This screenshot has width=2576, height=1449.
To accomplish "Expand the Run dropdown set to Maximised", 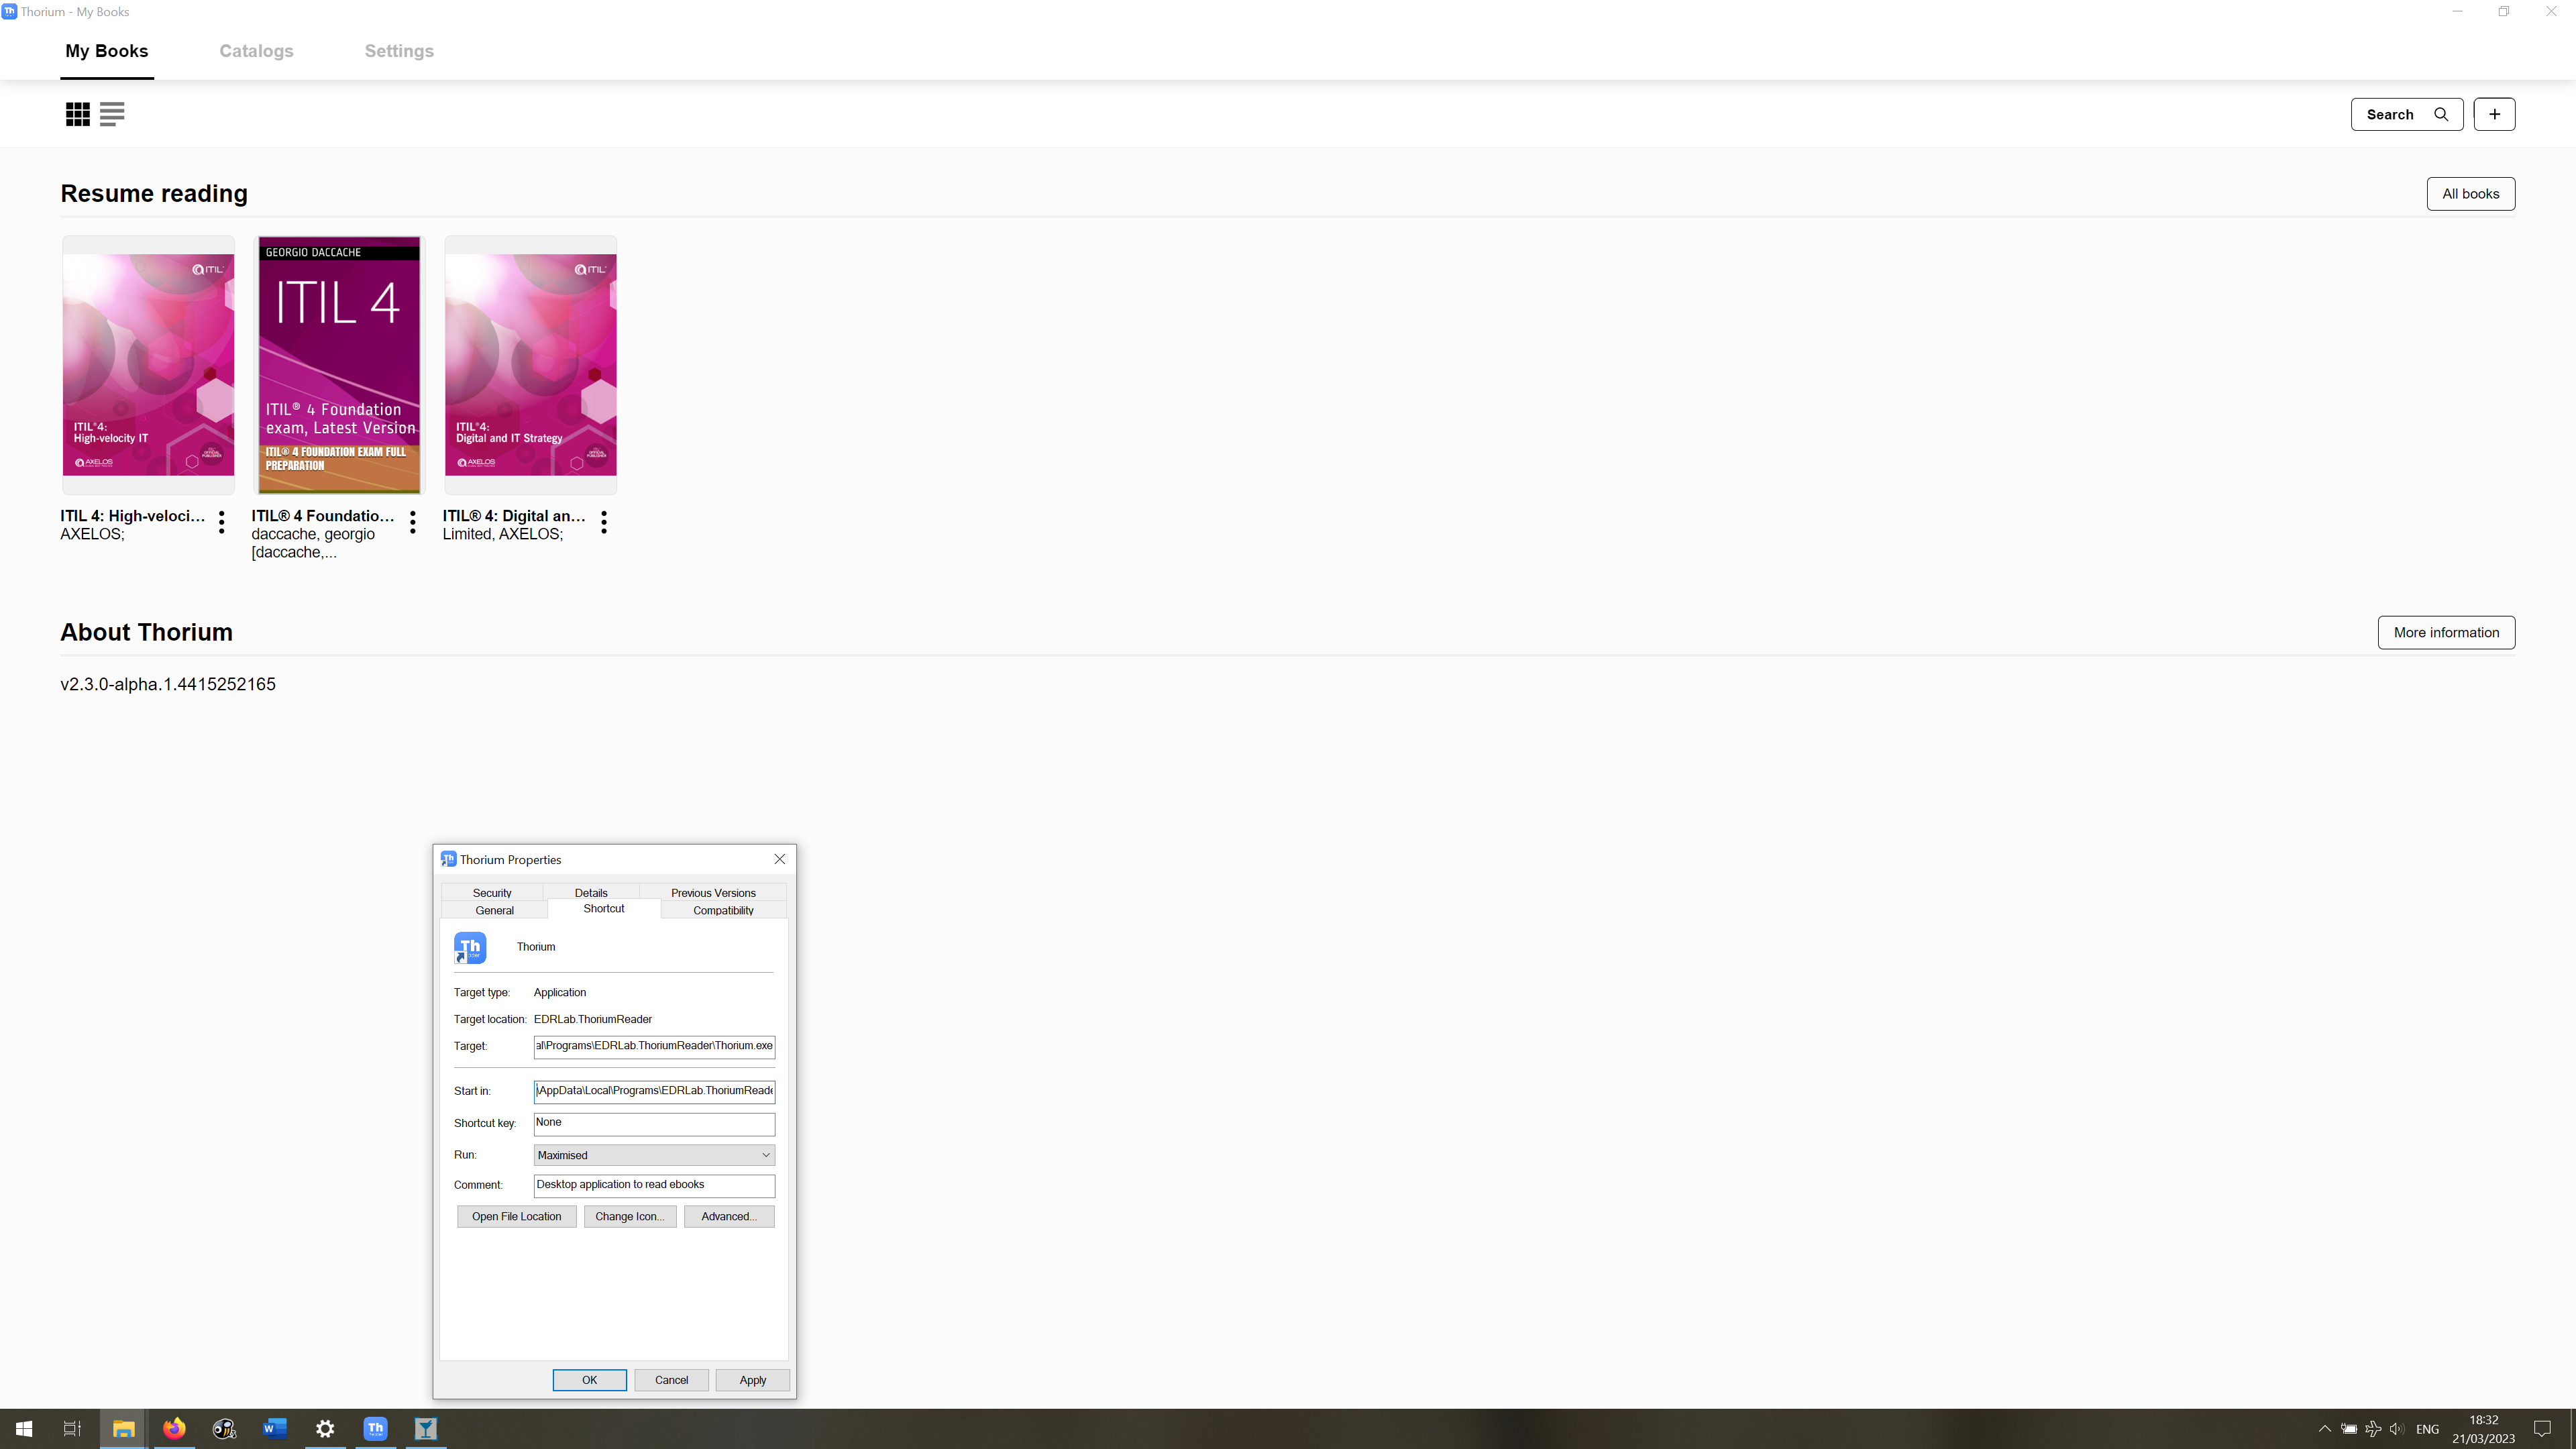I will (654, 1155).
